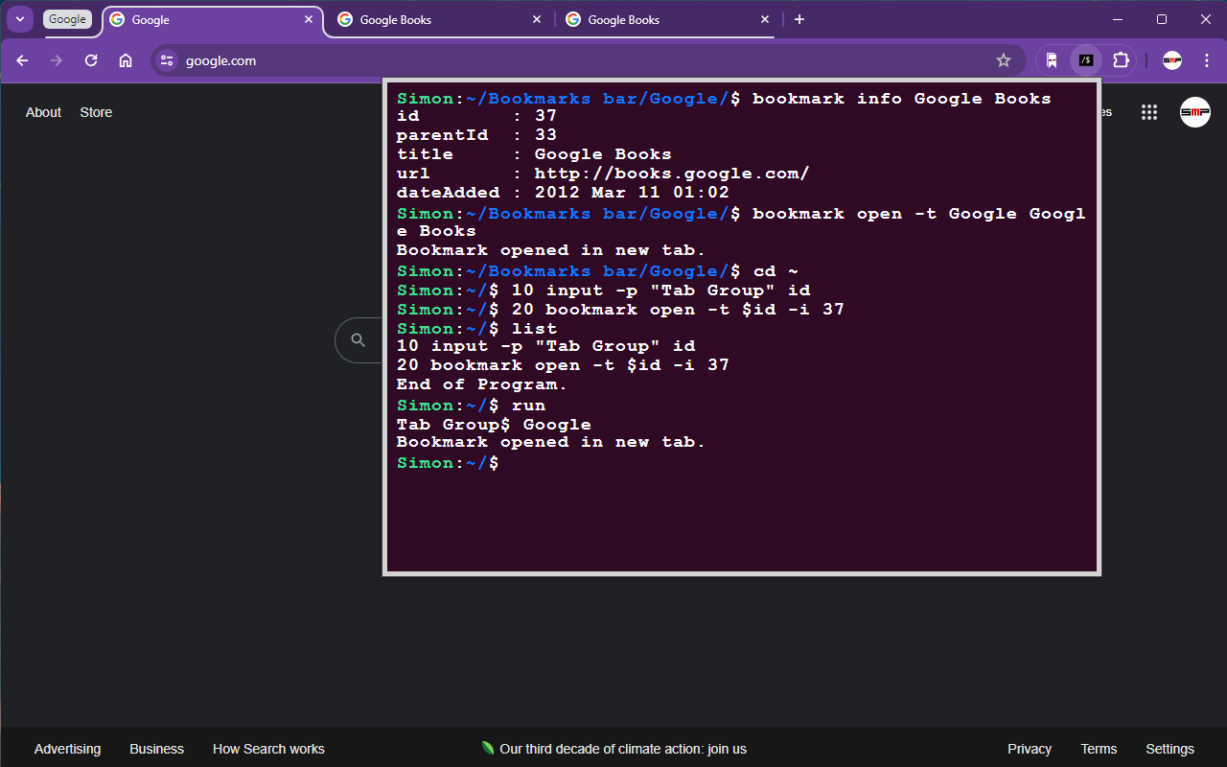Visit the Google Store link
Image resolution: width=1227 pixels, height=767 pixels.
tap(96, 112)
